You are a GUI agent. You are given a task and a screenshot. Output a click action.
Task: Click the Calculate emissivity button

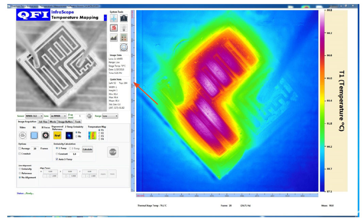[x=87, y=149]
